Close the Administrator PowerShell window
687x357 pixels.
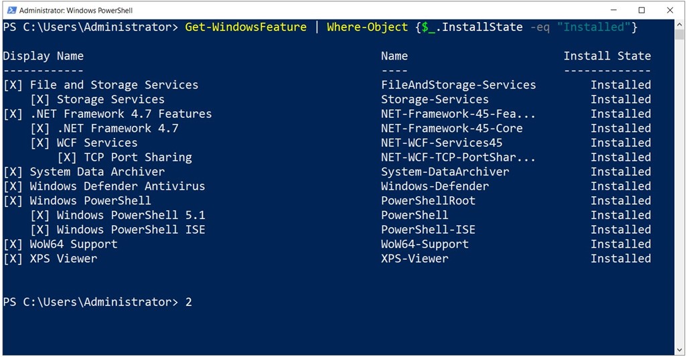coord(670,10)
